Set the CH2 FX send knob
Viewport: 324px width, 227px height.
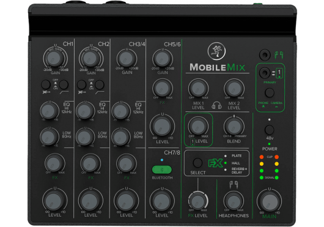90,163
